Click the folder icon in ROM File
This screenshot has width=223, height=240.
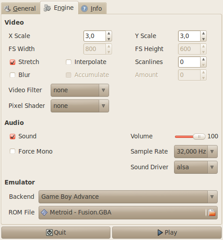point(212,213)
